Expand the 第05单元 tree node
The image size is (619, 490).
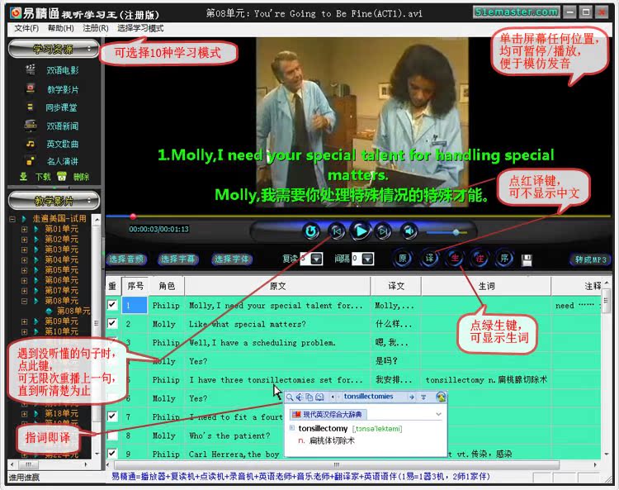24,270
